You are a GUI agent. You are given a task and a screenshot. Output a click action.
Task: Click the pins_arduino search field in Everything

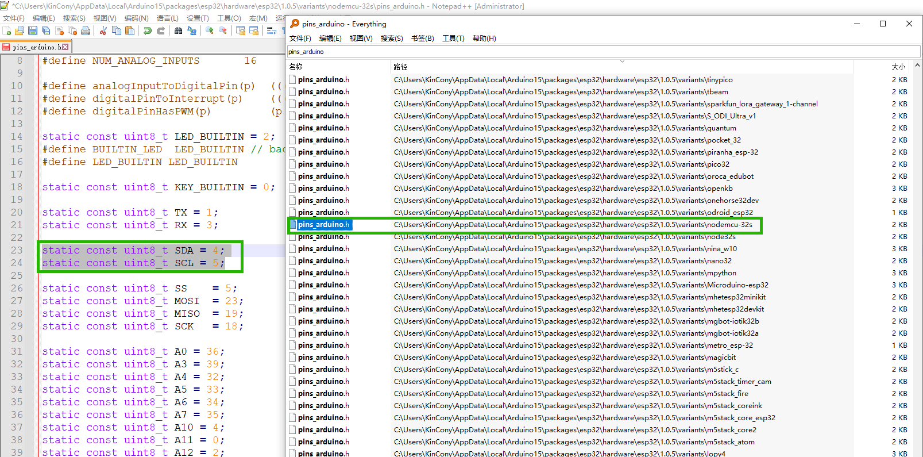(603, 52)
